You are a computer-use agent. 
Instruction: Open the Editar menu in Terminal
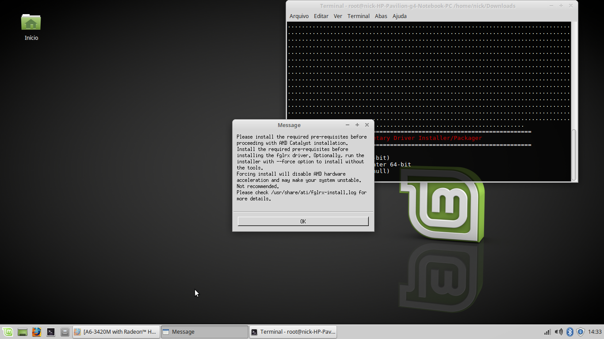(321, 16)
